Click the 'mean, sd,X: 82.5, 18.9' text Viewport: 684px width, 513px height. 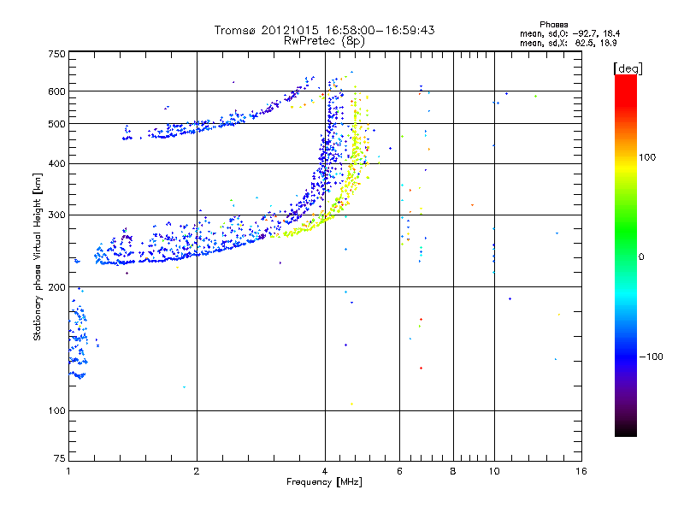568,43
